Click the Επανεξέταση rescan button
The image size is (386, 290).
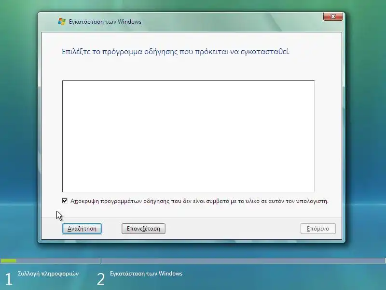pyautogui.click(x=143, y=229)
